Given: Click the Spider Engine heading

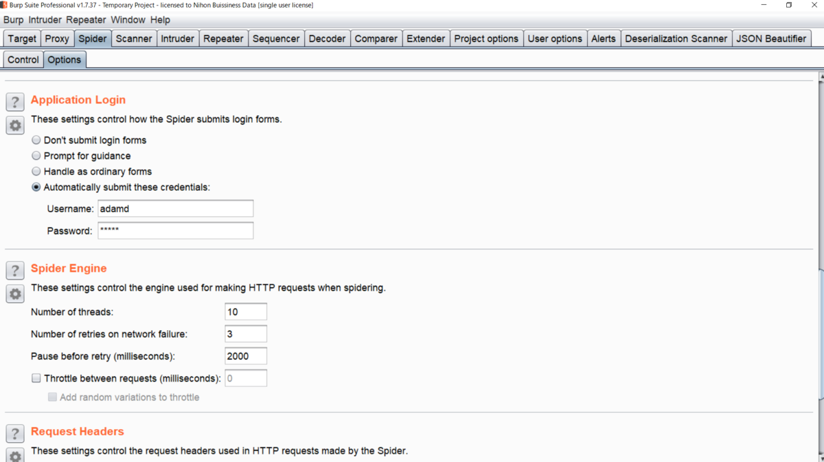Looking at the screenshot, I should (x=69, y=268).
